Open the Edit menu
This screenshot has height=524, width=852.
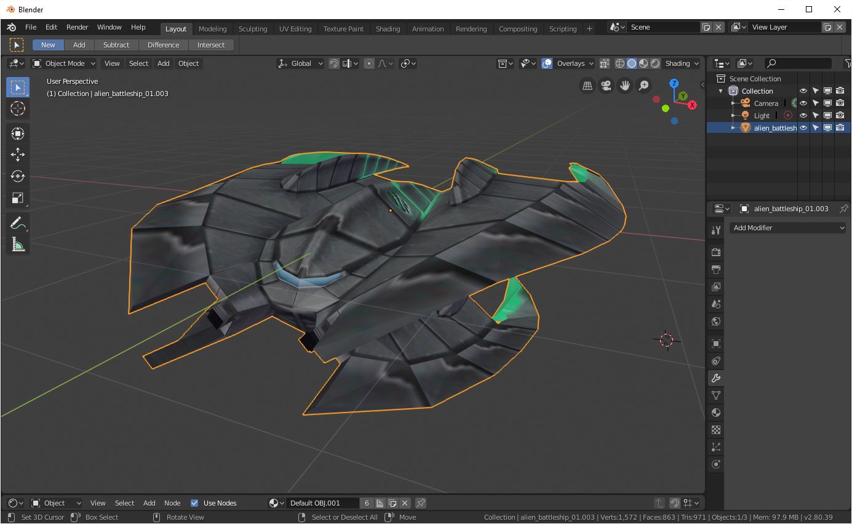[x=51, y=27]
